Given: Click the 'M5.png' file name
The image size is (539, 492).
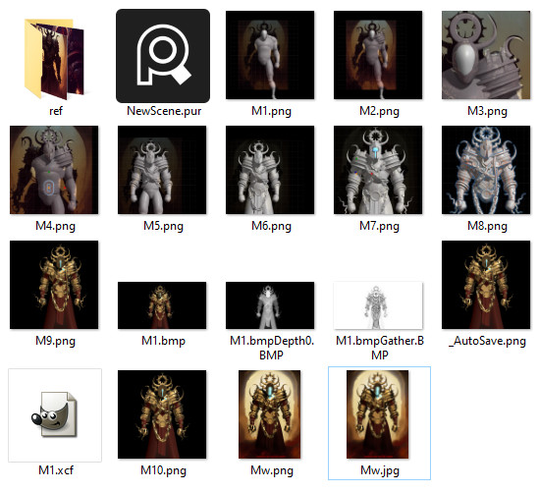Looking at the screenshot, I should [x=163, y=226].
